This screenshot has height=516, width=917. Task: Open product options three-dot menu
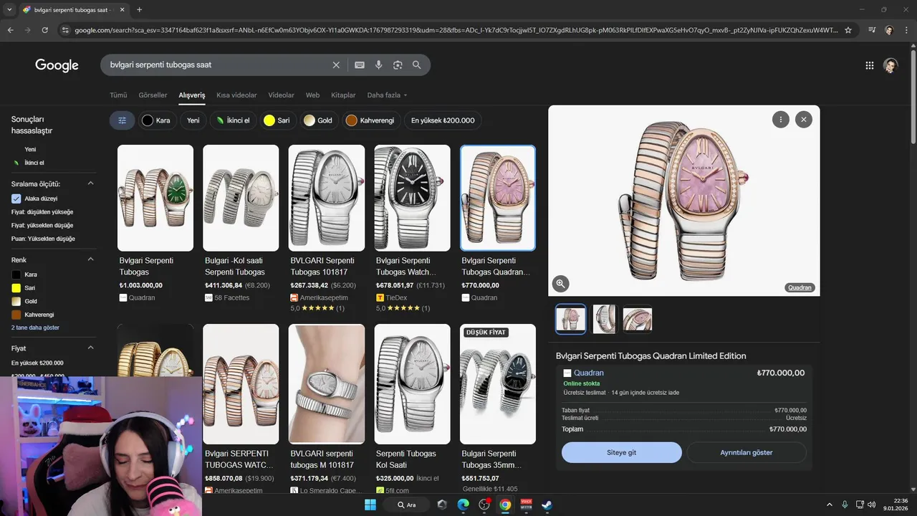coord(781,120)
